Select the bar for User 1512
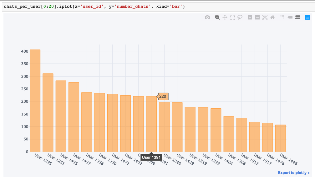 click(242, 135)
